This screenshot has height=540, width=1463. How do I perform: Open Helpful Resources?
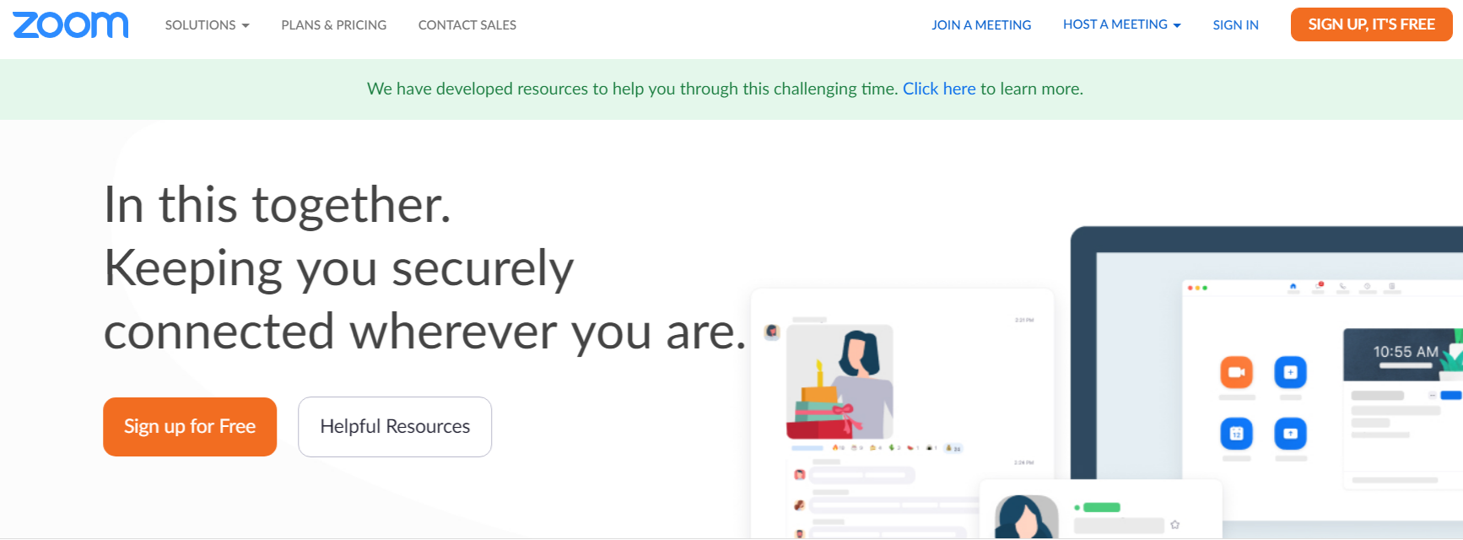395,426
